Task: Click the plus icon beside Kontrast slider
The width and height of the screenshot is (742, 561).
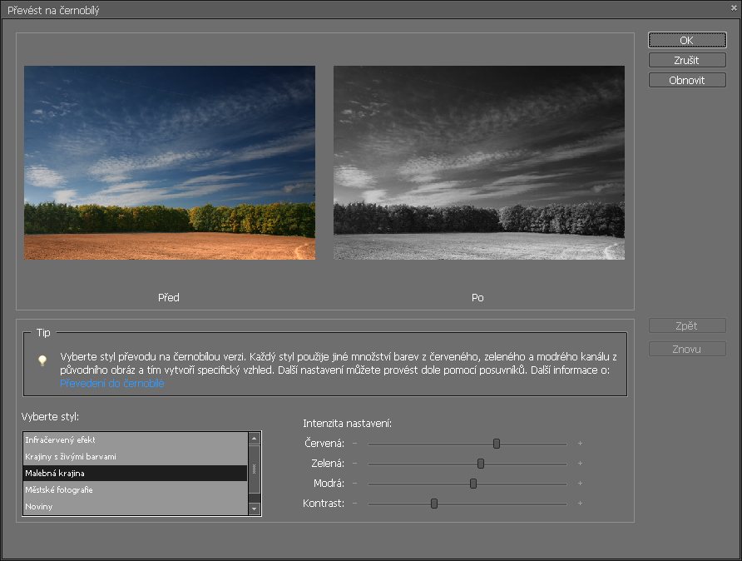Action: tap(580, 504)
